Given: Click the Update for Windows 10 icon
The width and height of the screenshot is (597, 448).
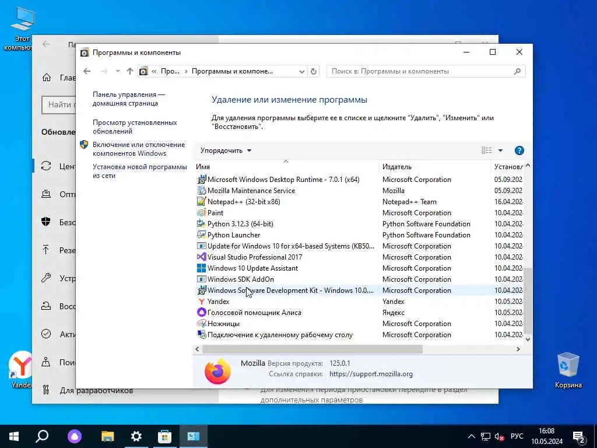Looking at the screenshot, I should [x=201, y=246].
